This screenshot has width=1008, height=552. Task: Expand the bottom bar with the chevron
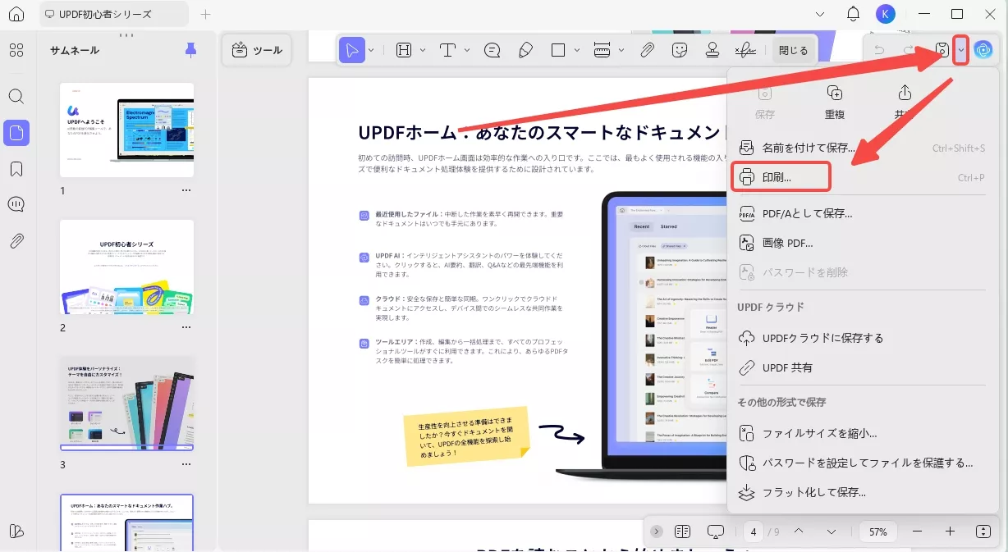click(654, 531)
